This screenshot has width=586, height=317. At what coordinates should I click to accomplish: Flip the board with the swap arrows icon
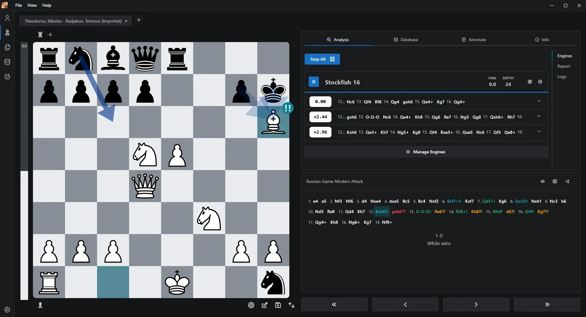click(x=291, y=305)
